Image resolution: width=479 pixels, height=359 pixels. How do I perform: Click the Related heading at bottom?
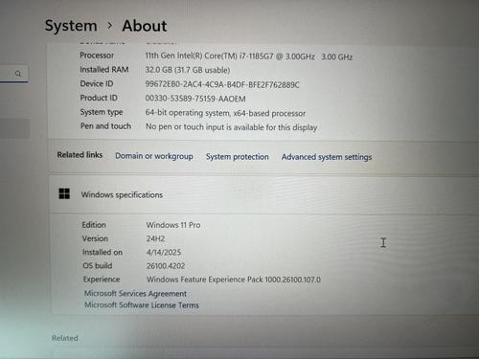65,338
